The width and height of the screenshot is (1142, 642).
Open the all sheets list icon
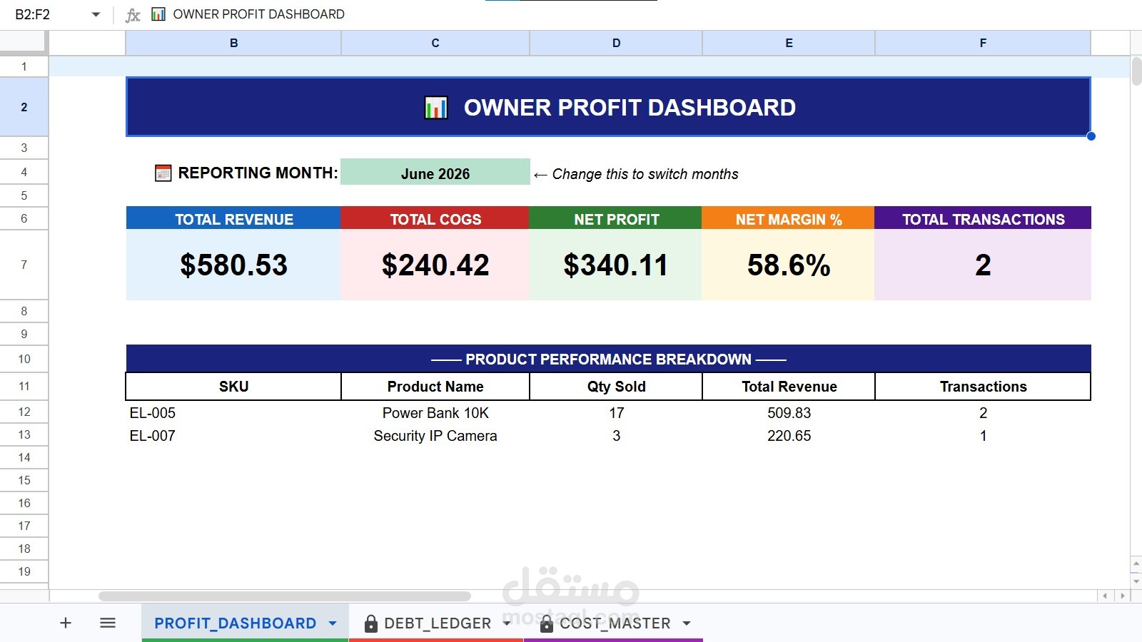(108, 623)
